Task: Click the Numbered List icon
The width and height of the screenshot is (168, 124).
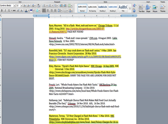Action: 50,6
